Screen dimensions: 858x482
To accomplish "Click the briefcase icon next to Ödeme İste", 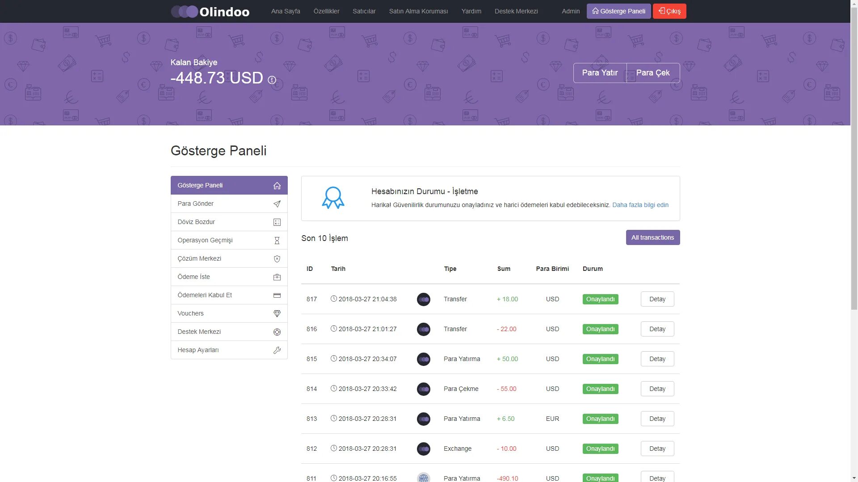I will click(277, 277).
